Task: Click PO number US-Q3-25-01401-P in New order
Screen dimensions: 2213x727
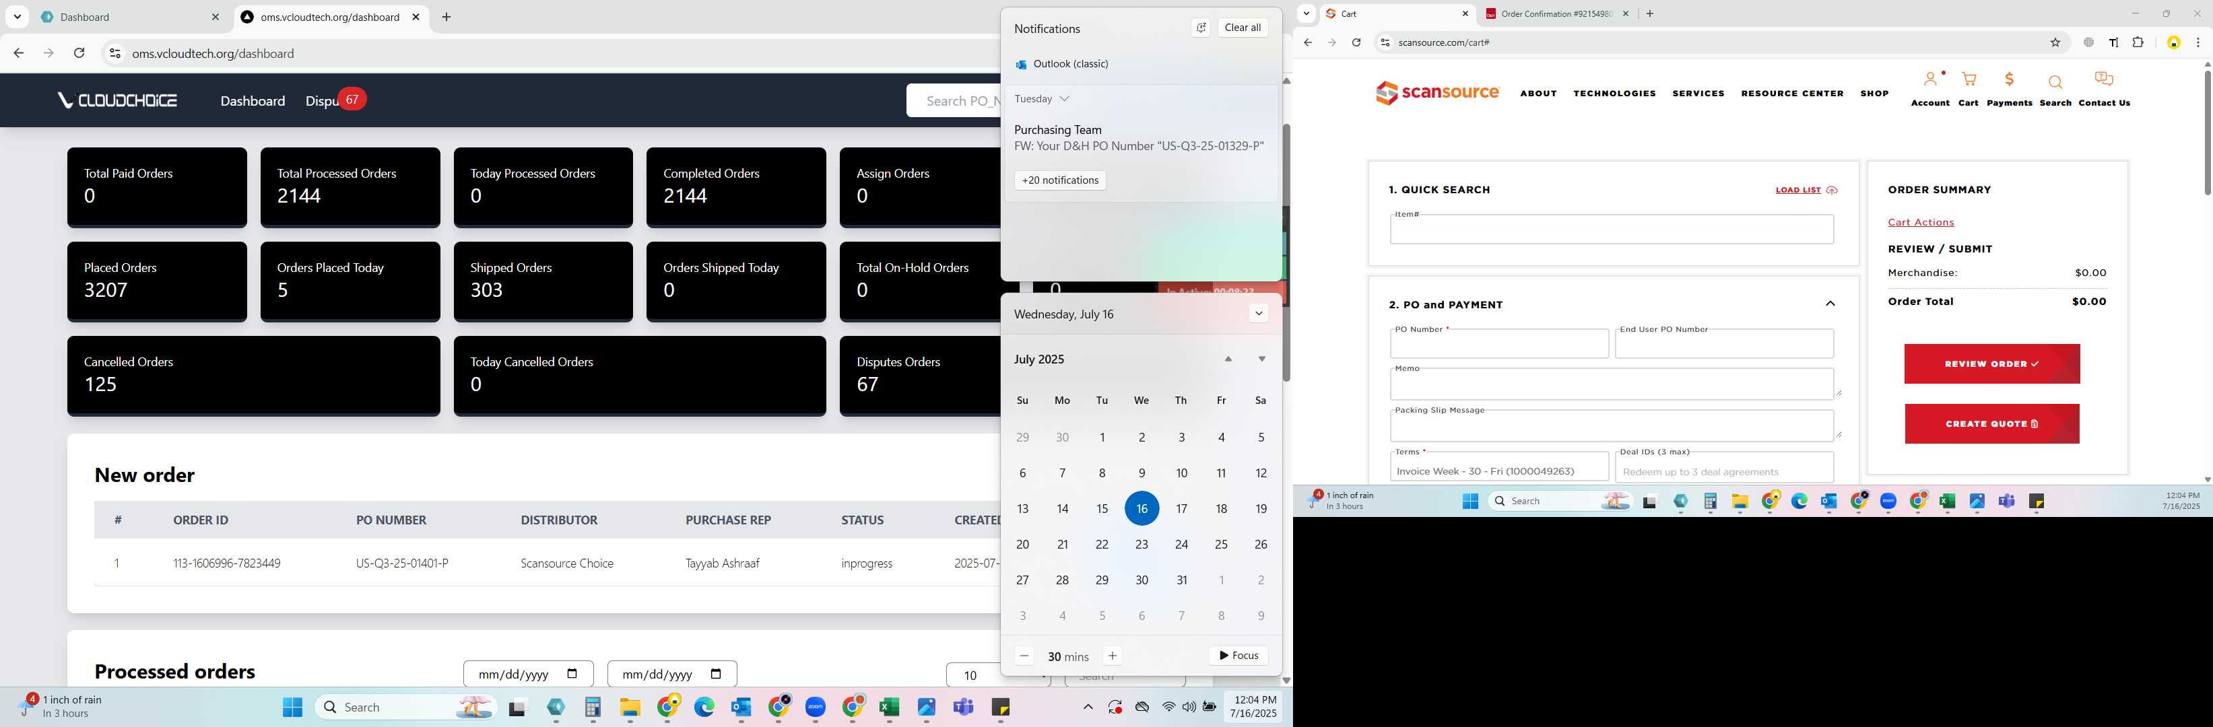Action: 402,564
